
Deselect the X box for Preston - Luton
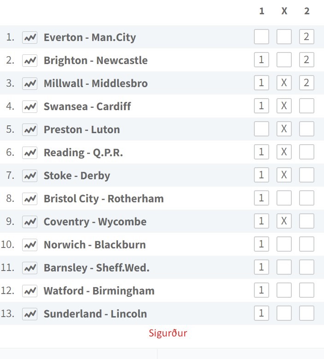tap(284, 129)
